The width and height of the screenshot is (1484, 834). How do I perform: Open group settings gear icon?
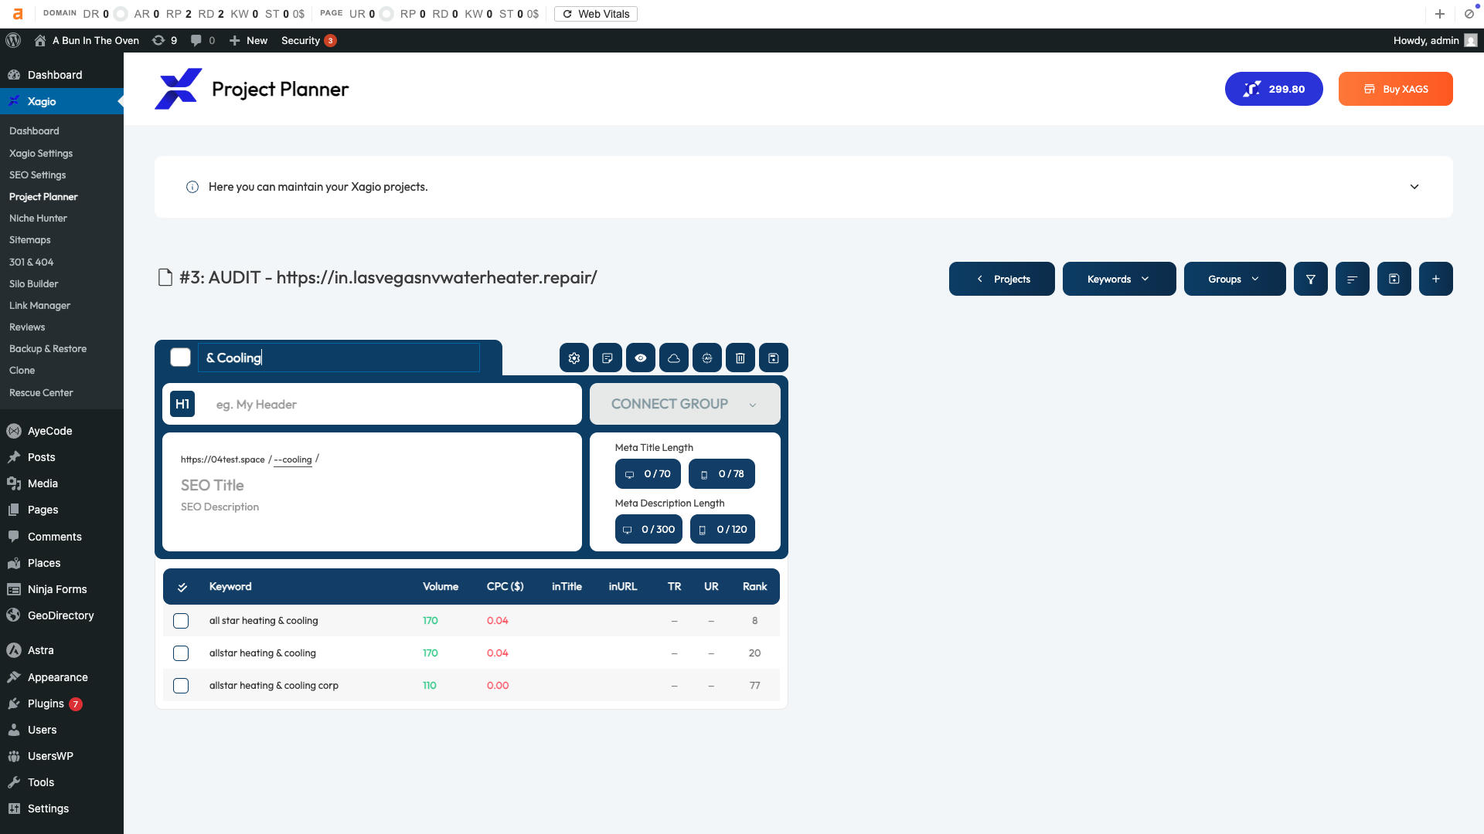574,358
